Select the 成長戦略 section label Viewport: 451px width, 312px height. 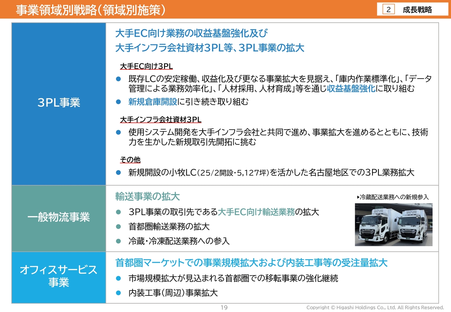[x=417, y=10]
